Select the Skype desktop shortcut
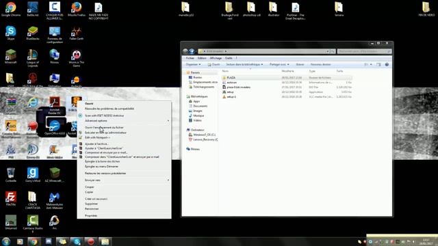This screenshot has width=438, height=246. [x=11, y=33]
